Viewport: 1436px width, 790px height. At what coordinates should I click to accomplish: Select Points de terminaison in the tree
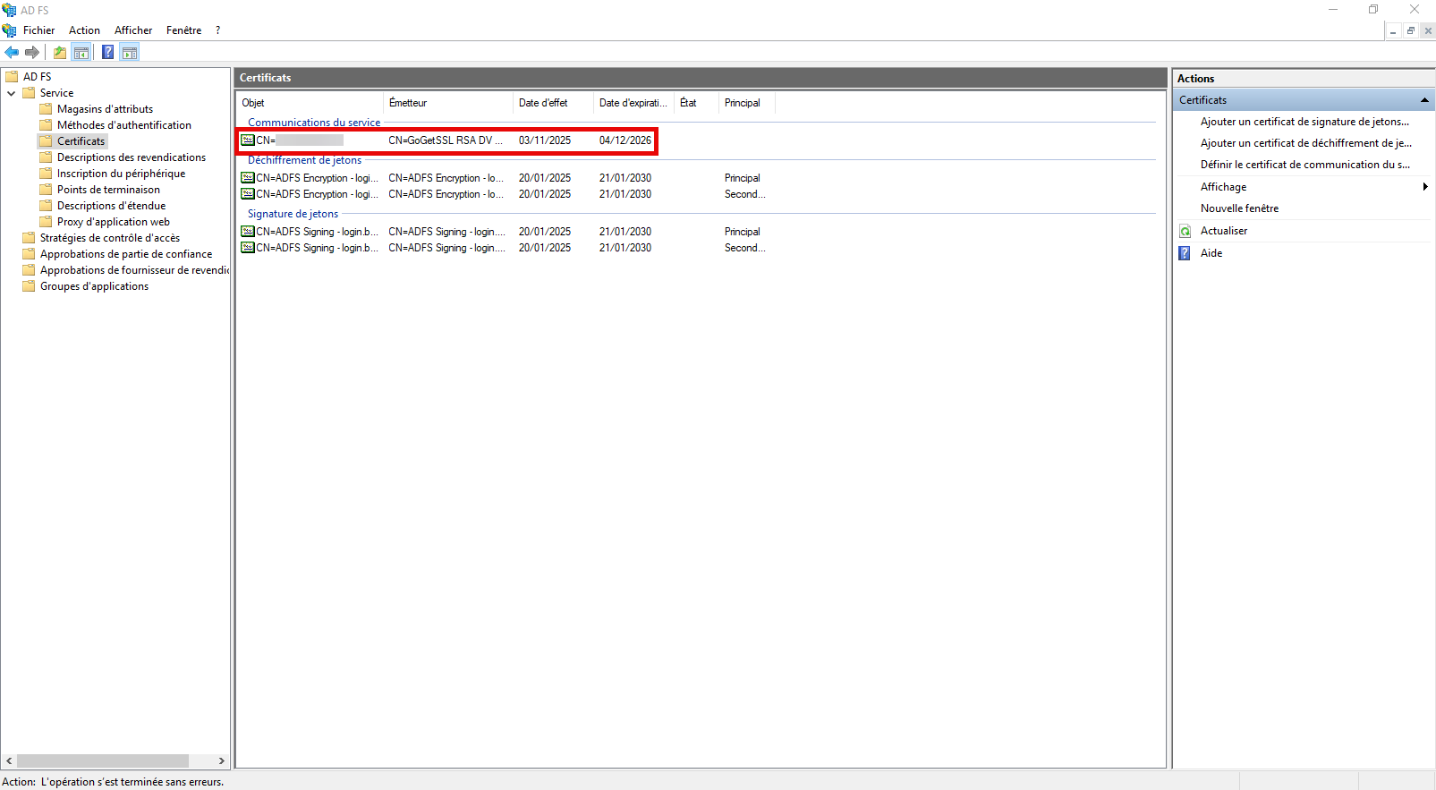[x=108, y=190]
